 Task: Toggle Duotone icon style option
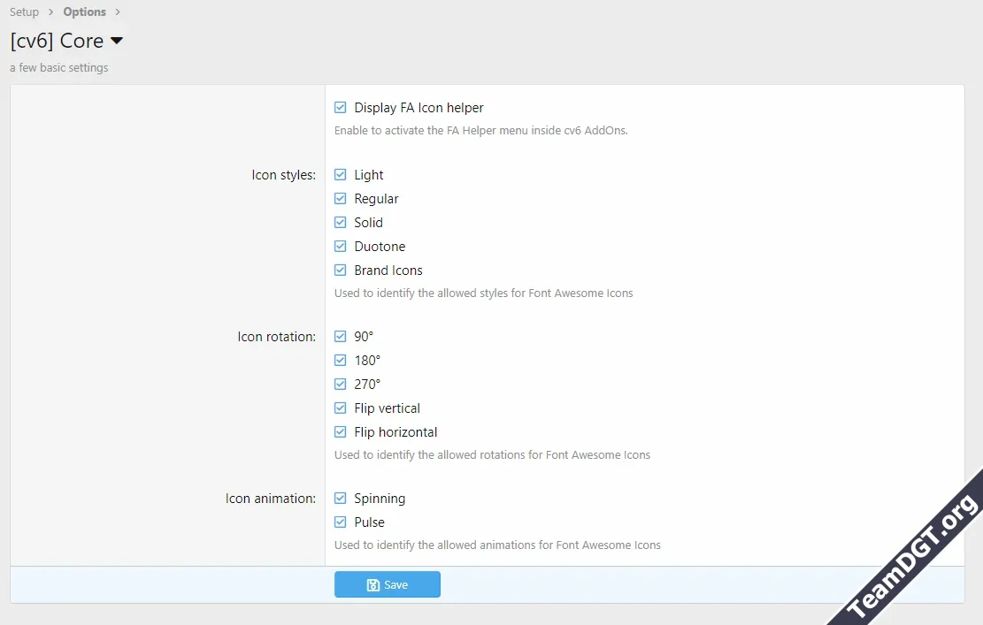click(x=341, y=247)
